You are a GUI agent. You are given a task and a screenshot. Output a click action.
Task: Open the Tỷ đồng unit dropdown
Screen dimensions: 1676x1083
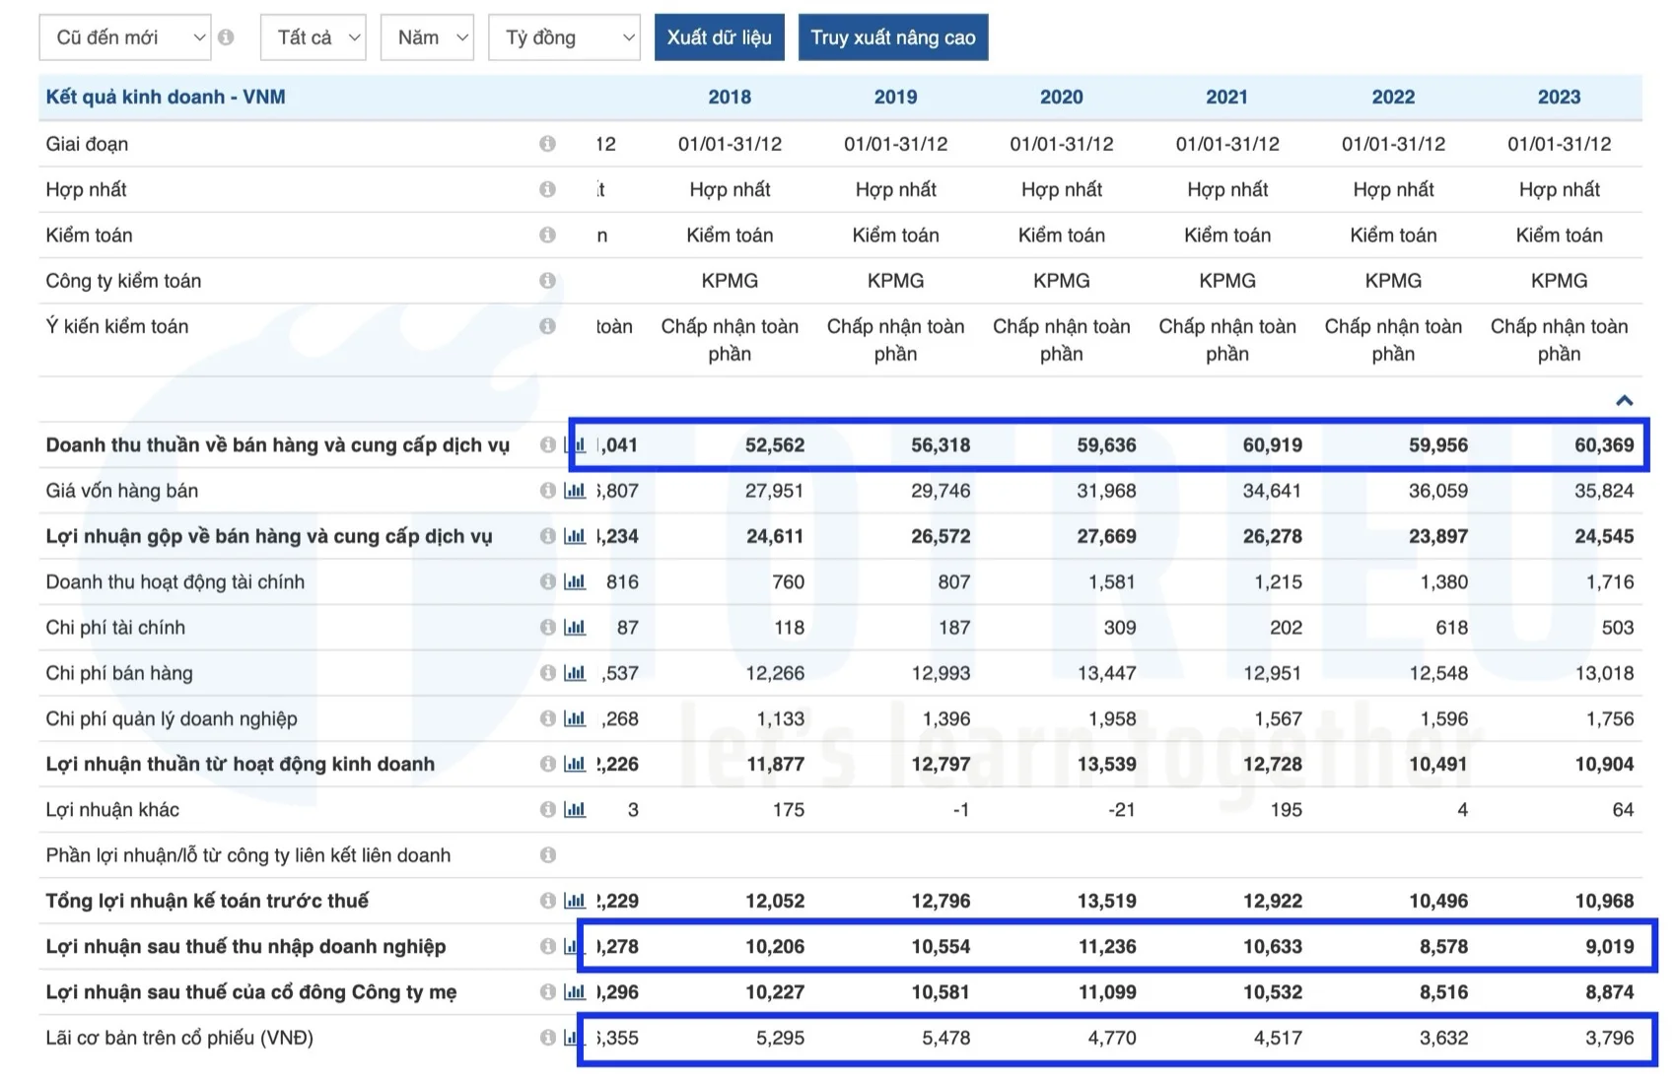(564, 37)
